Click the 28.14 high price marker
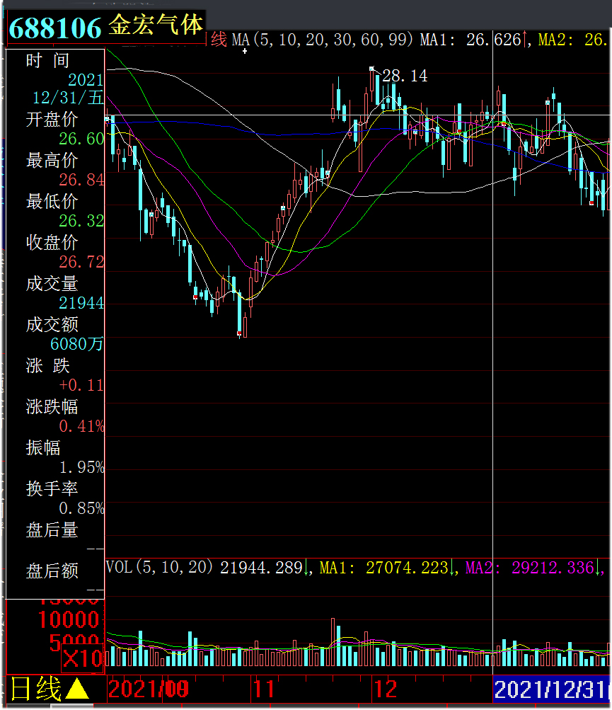612x710 pixels. [405, 76]
